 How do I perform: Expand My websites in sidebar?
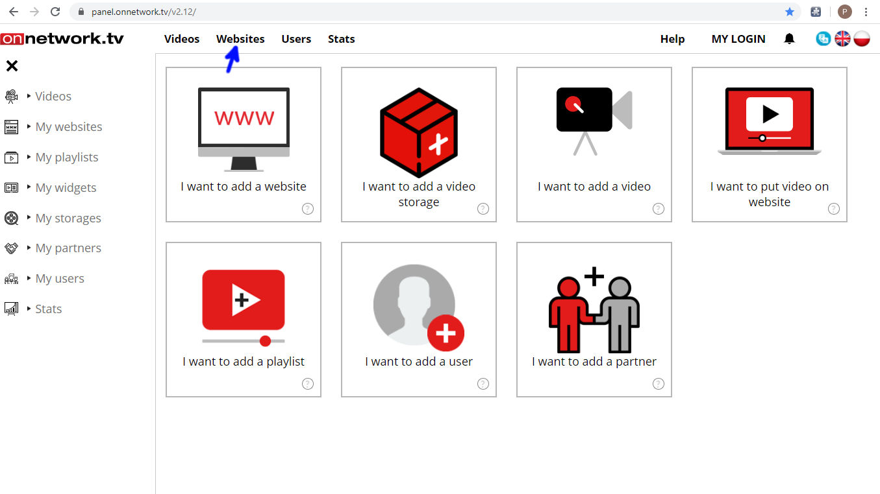pos(68,127)
